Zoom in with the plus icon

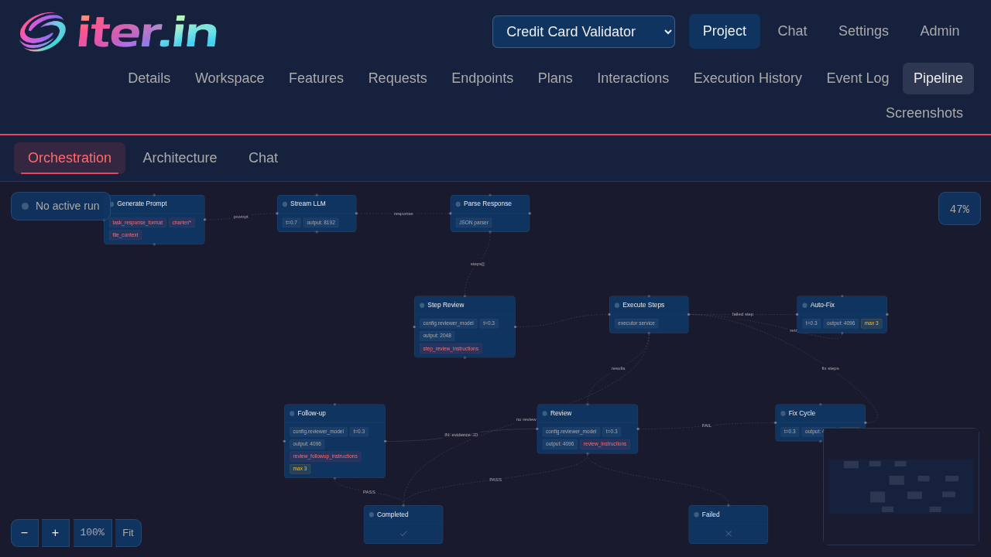(x=55, y=533)
